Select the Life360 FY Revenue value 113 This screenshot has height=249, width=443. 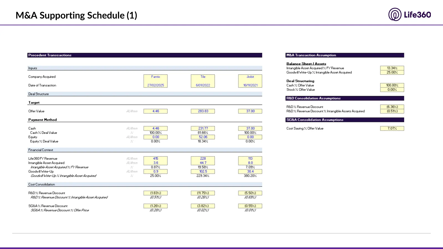point(250,159)
